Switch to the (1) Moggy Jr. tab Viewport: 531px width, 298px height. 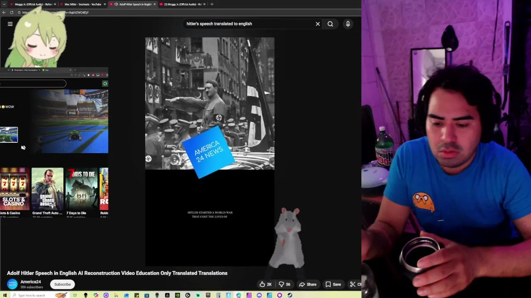click(182, 4)
